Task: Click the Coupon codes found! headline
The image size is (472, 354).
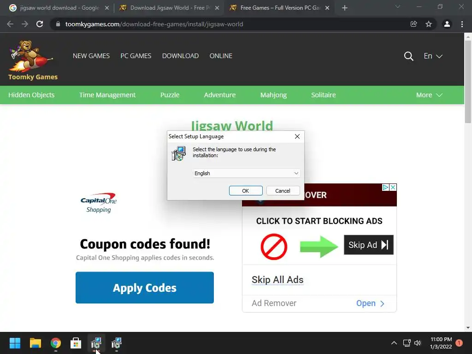Action: click(x=145, y=244)
